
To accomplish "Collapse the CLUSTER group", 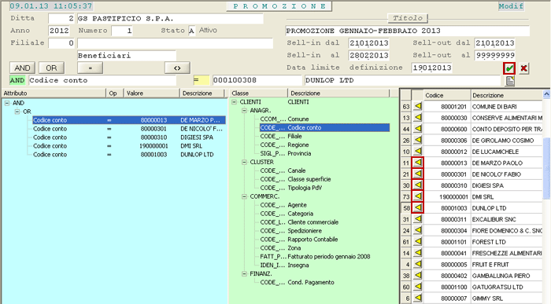I will click(244, 162).
